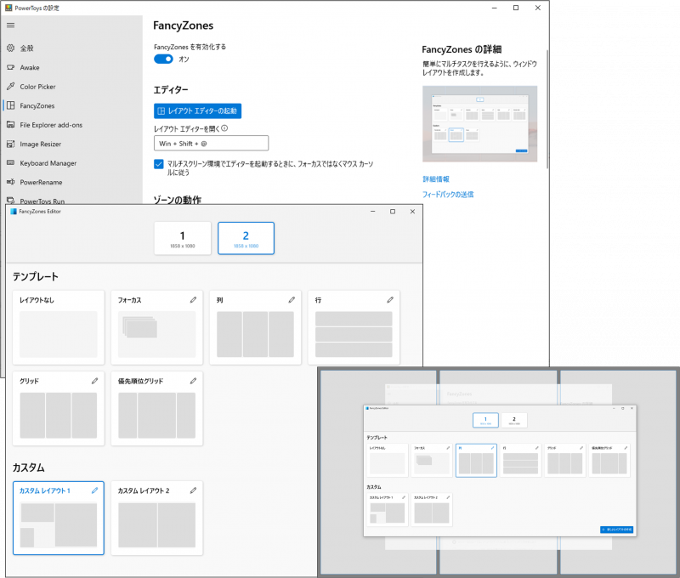Close the small FancyZones Editor window
Image resolution: width=680 pixels, height=578 pixels.
click(632, 409)
